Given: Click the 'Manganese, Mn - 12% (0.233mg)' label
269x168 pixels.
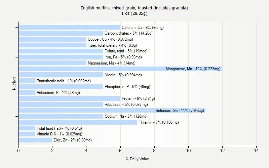Looking at the screenshot, I should pyautogui.click(x=193, y=69).
